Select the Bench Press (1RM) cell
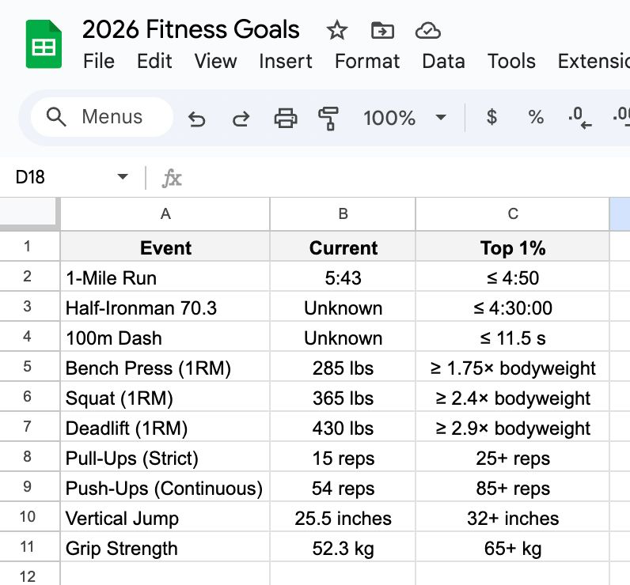Viewport: 630px width, 585px height. pos(165,367)
